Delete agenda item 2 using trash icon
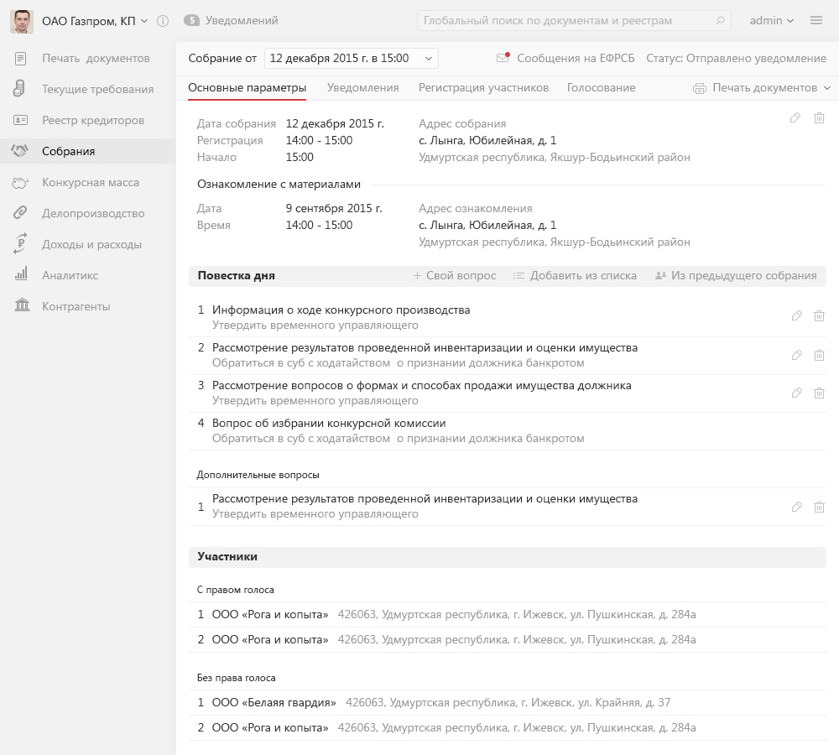Image resolution: width=839 pixels, height=755 pixels. (820, 355)
